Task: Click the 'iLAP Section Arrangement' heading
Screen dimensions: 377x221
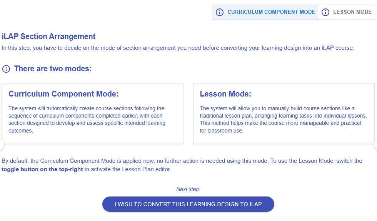Action: [48, 37]
